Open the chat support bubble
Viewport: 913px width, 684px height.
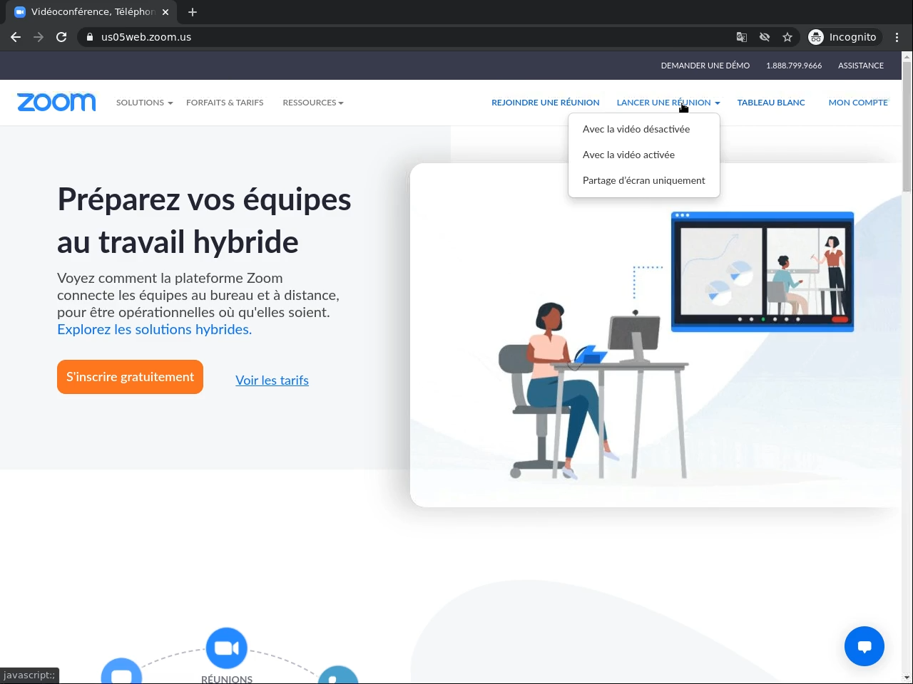coord(864,646)
